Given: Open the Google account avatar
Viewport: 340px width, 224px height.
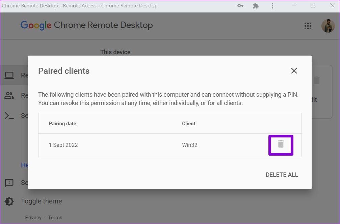Looking at the screenshot, I should click(328, 26).
